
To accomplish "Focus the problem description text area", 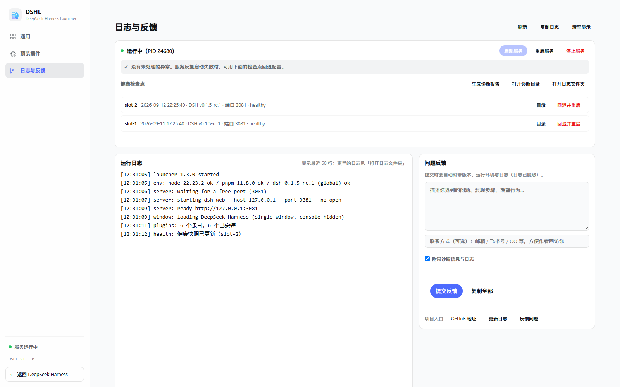I will [x=507, y=206].
